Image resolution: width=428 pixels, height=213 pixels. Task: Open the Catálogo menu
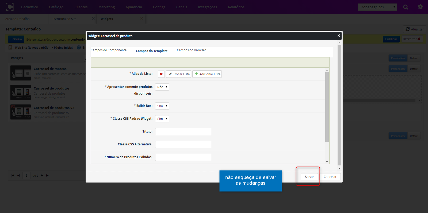[56, 7]
